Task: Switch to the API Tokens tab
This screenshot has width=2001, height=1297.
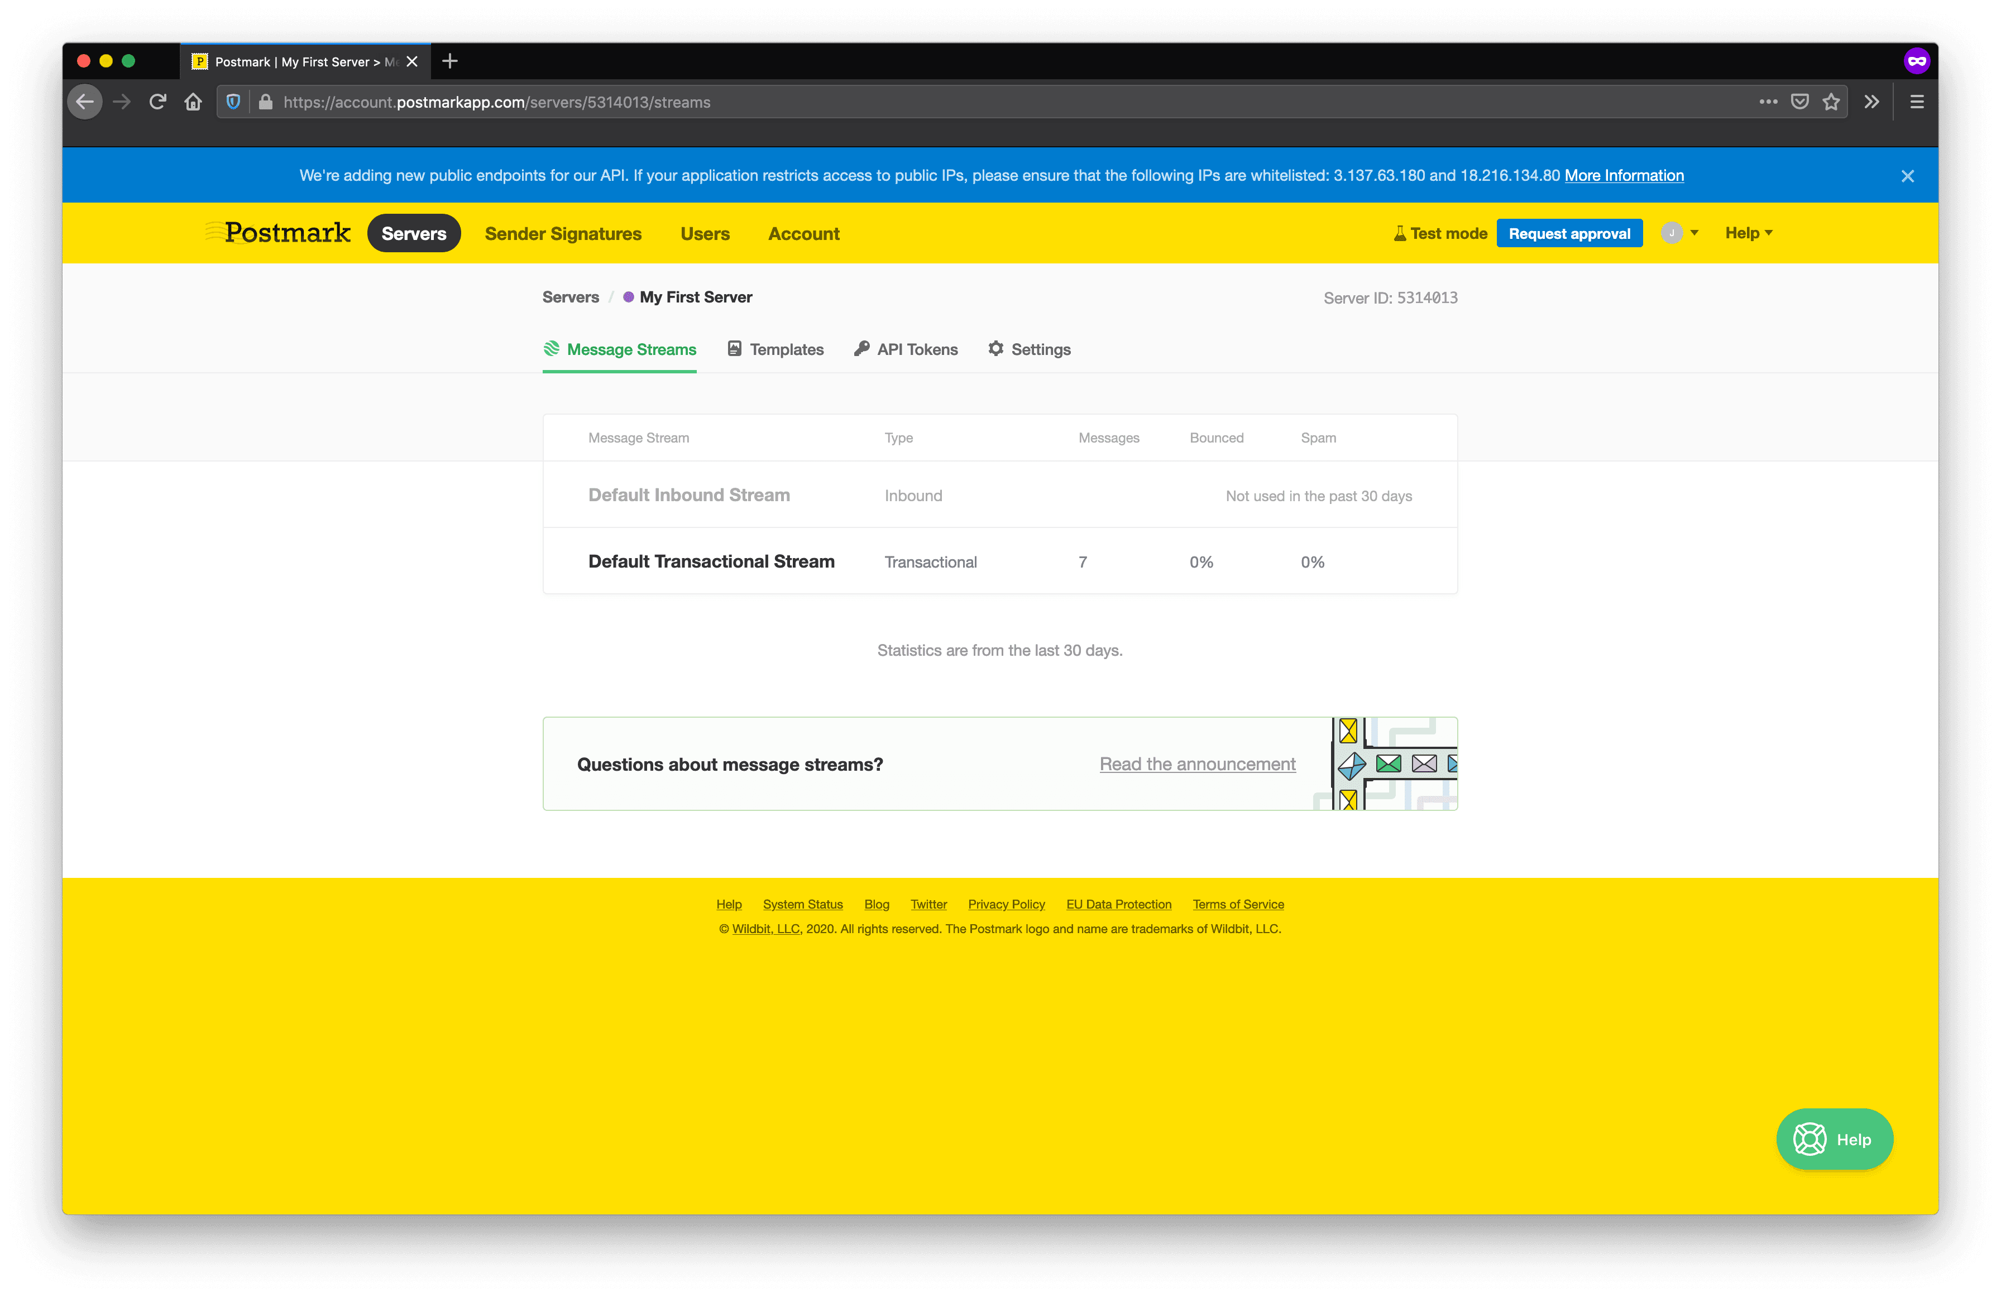Action: tap(906, 349)
